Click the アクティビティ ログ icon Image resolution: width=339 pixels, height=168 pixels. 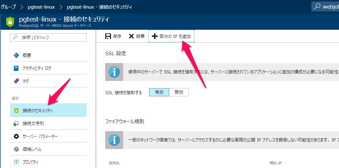(16, 68)
